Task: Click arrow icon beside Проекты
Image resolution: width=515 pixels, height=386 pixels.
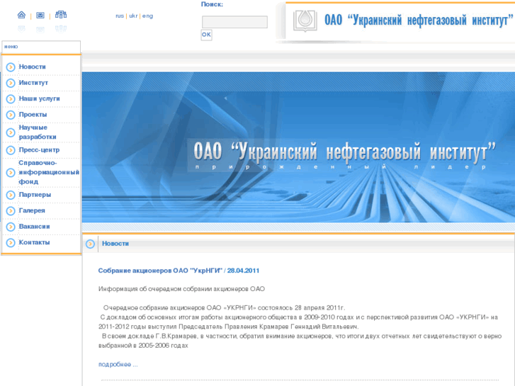Action: (x=11, y=115)
